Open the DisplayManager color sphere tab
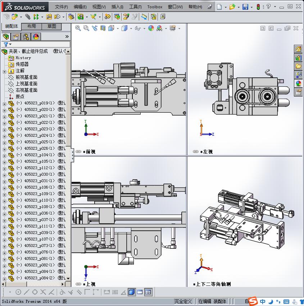 (x=36, y=37)
